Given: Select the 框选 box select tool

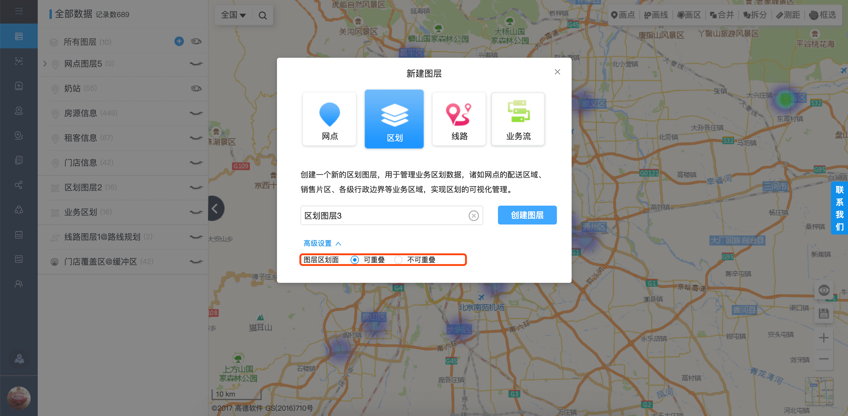Looking at the screenshot, I should (x=822, y=15).
